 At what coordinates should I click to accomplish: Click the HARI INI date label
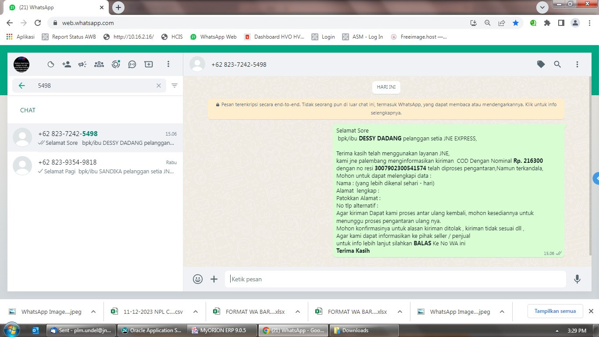point(386,87)
